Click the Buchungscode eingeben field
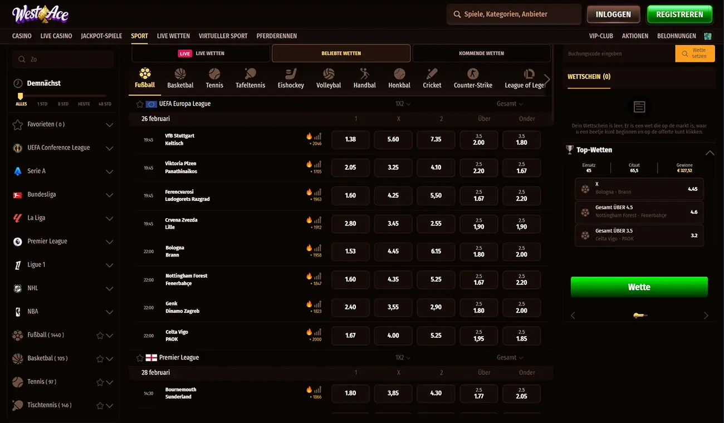Image resolution: width=724 pixels, height=423 pixels. (x=618, y=54)
